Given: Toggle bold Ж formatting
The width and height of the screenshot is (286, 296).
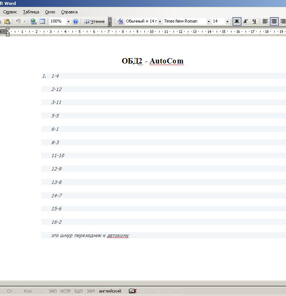Looking at the screenshot, I should (237, 21).
